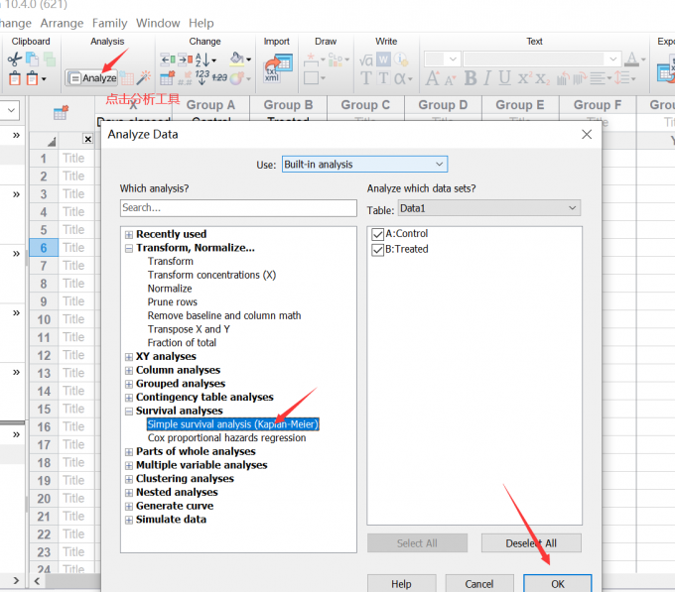Click insert column left icon in Change
Viewport: 675px width, 592px height.
pyautogui.click(x=168, y=59)
